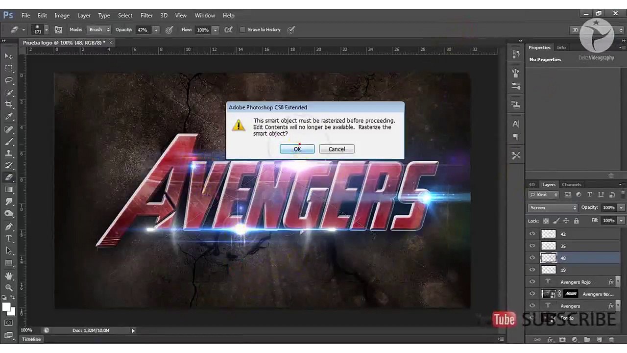Click Cancel in the rasterize dialog
Screen dimensions: 627x353
[337, 149]
